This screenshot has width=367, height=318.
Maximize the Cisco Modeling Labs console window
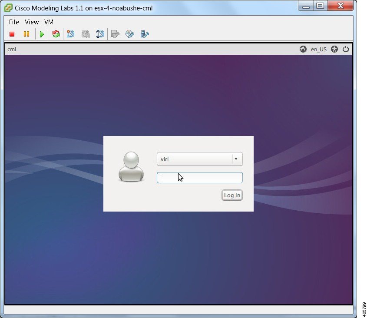320,6
